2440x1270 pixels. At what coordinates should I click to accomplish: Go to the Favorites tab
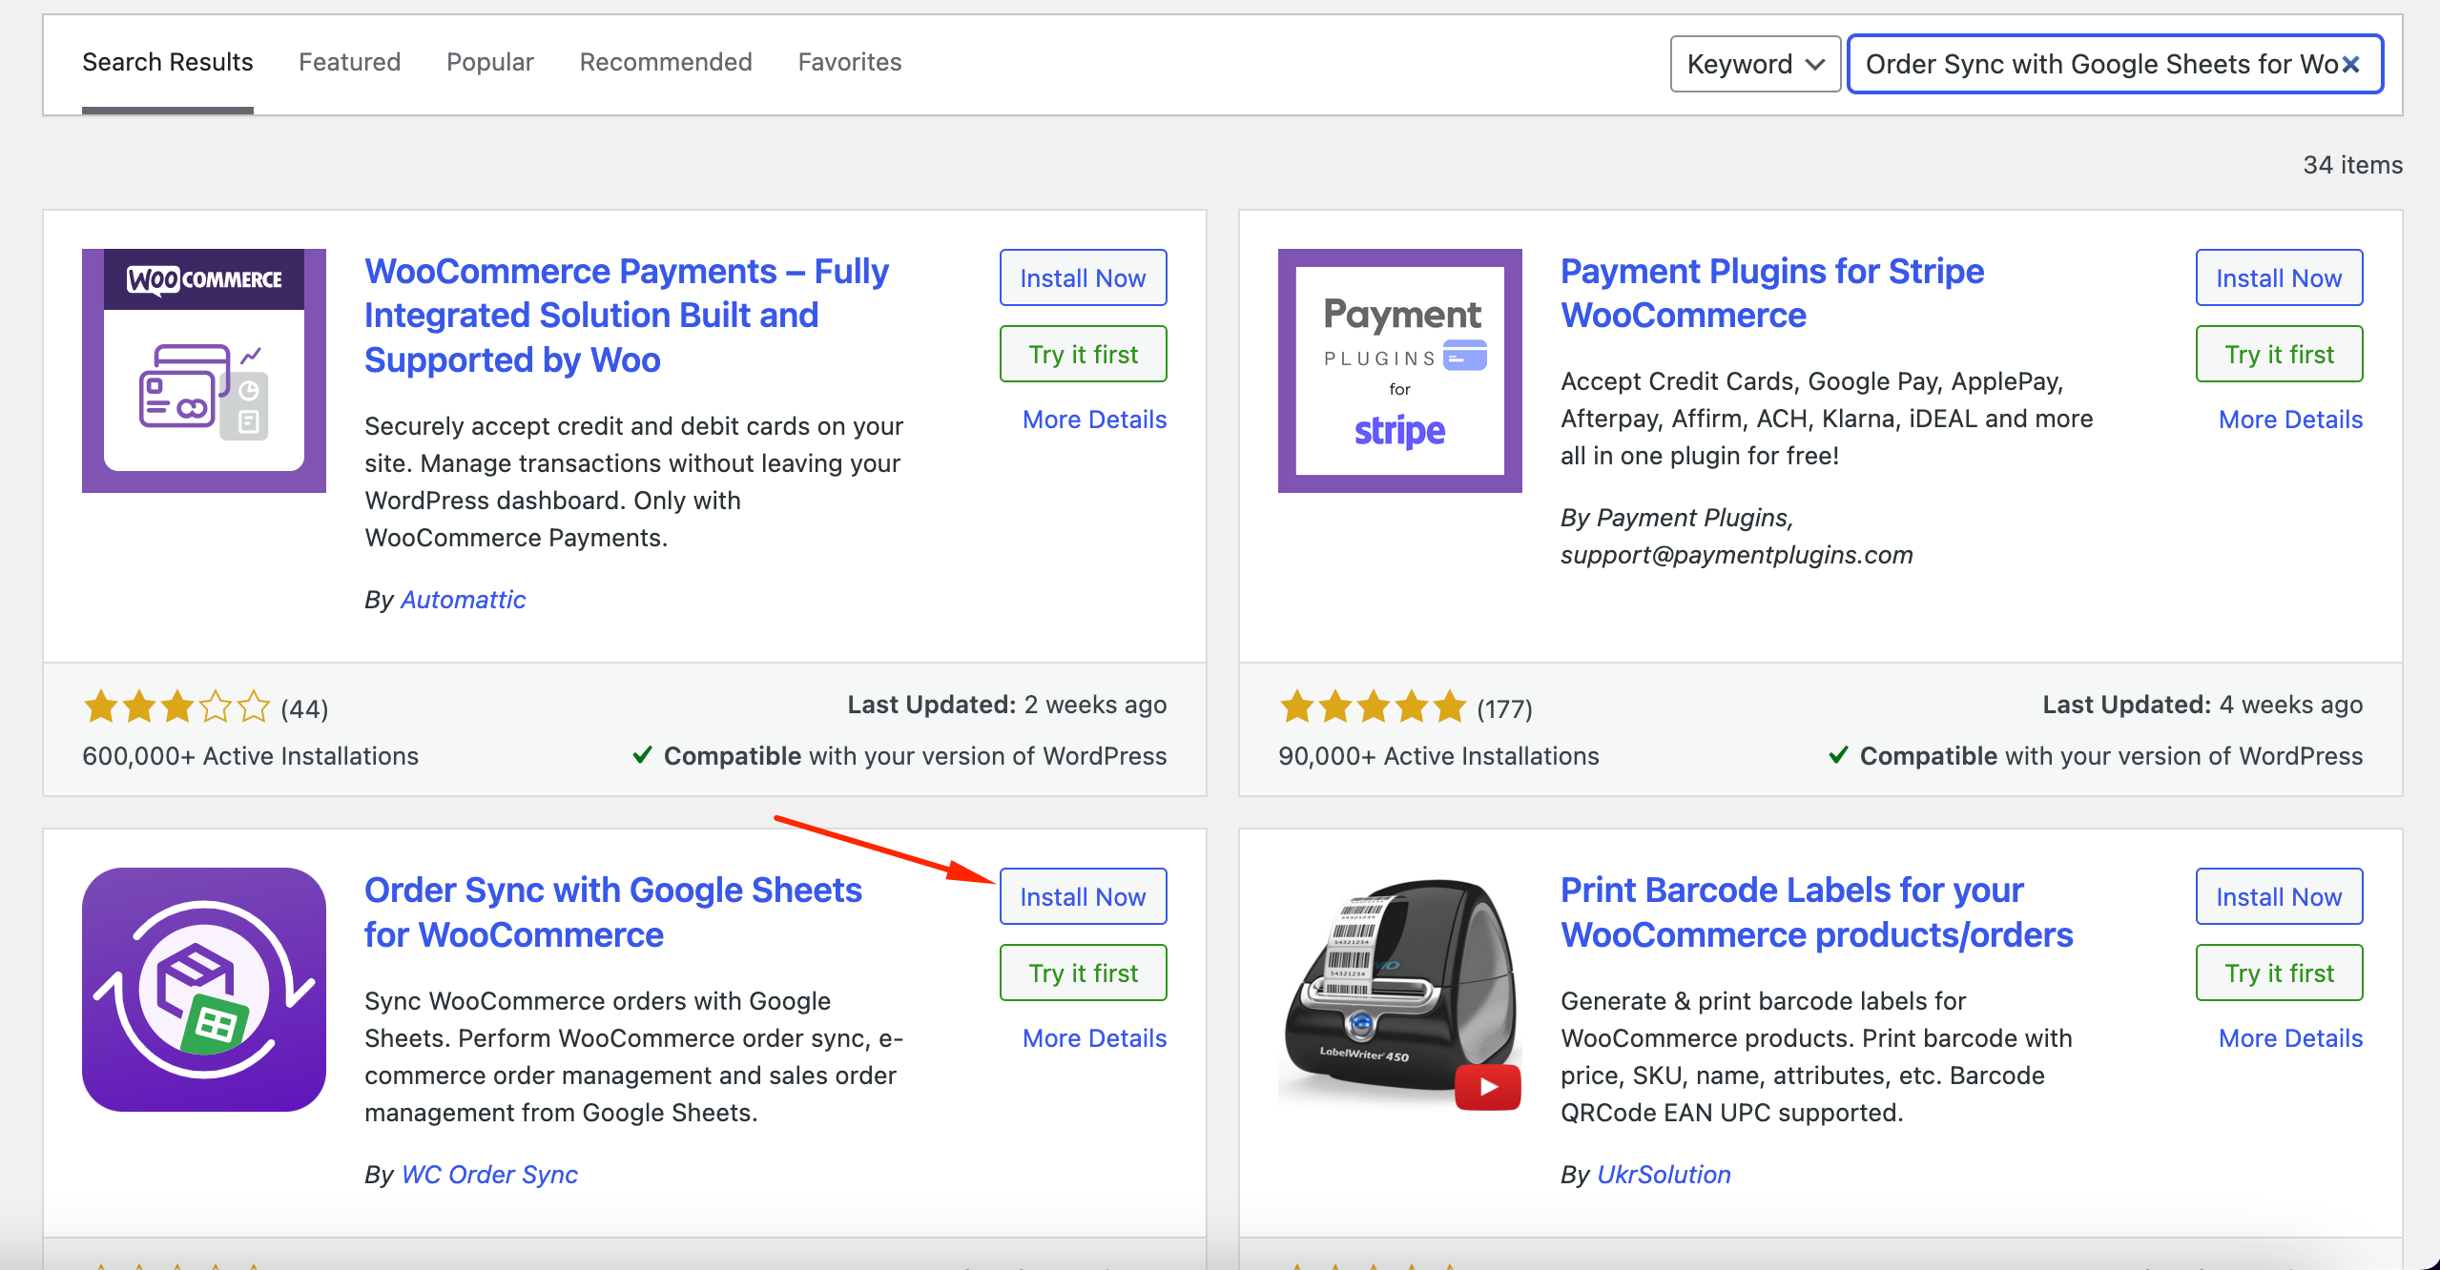[x=850, y=63]
